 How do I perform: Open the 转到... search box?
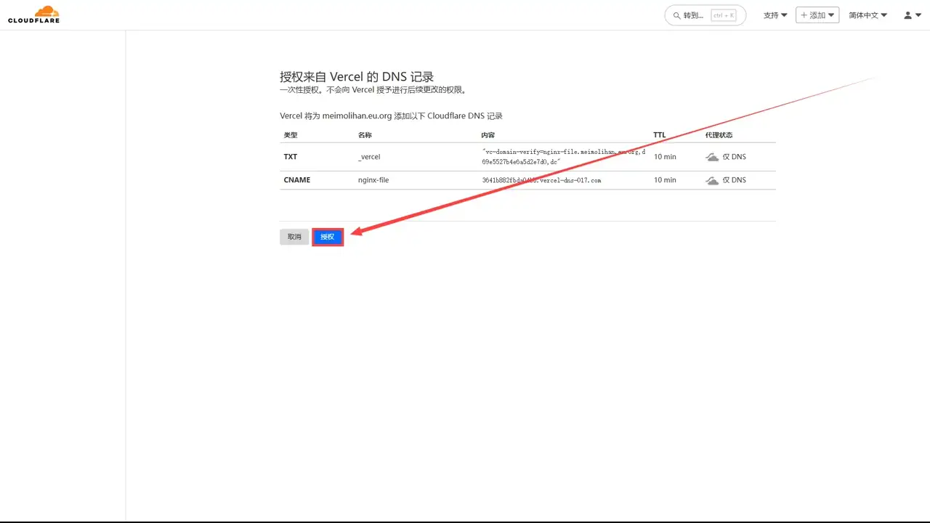point(705,15)
